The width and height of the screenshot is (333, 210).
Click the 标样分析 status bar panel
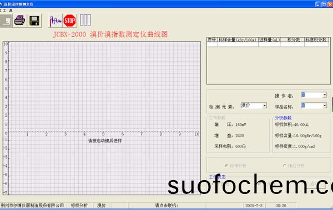tap(79, 206)
